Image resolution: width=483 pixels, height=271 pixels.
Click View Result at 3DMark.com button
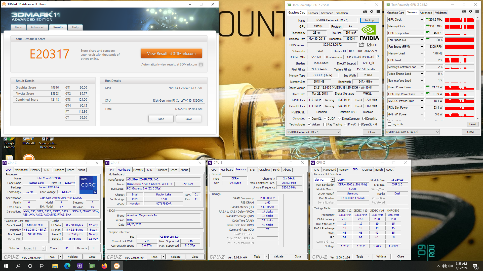click(x=171, y=53)
